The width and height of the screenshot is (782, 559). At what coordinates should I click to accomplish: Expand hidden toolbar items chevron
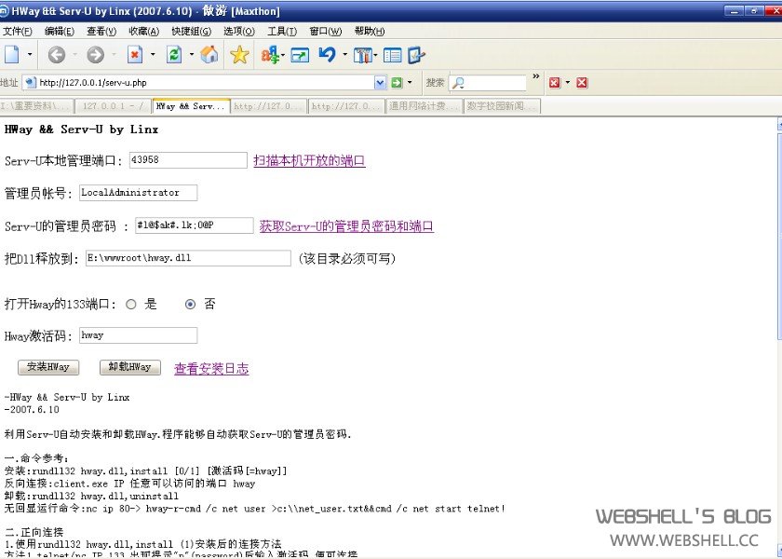pos(536,76)
